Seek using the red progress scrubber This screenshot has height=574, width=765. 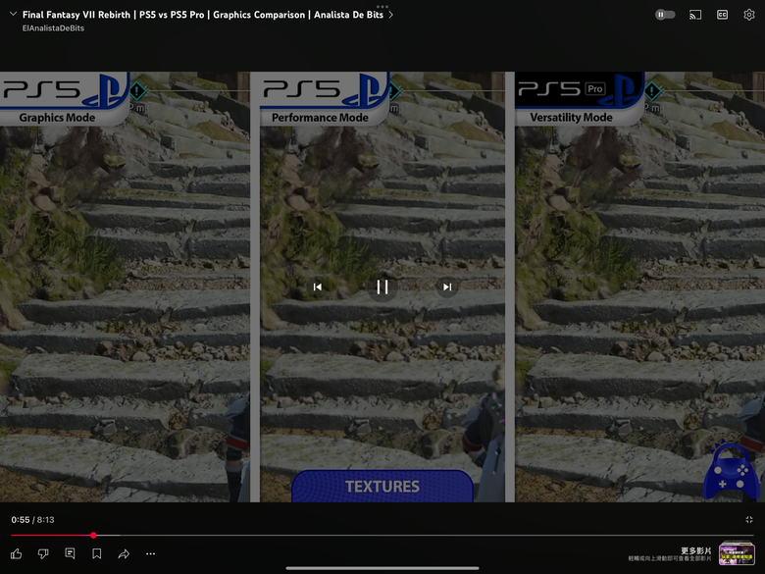tap(93, 536)
